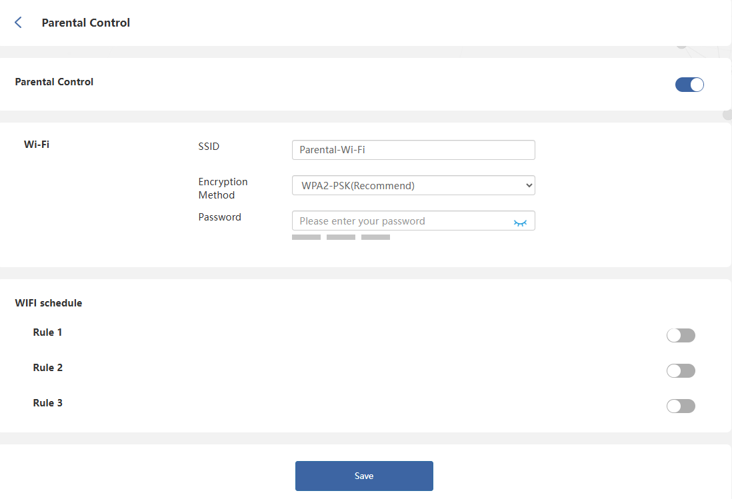Image resolution: width=732 pixels, height=499 pixels.
Task: Click the WIFI schedule heading
Action: point(49,303)
